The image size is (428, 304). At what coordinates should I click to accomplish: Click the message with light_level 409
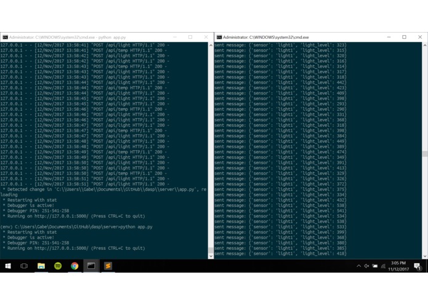tap(280, 94)
